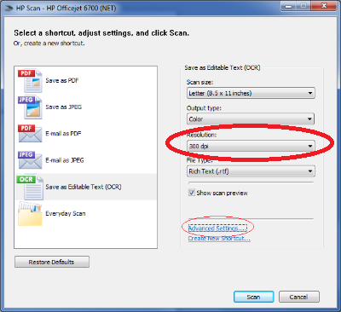341x312 pixels.
Task: Open the Output type dropdown
Action: tap(251, 119)
